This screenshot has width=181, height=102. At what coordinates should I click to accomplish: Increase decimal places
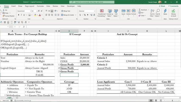tap(91, 15)
